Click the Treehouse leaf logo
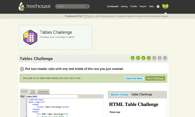Image resolution: width=195 pixels, height=117 pixels. [22, 6]
